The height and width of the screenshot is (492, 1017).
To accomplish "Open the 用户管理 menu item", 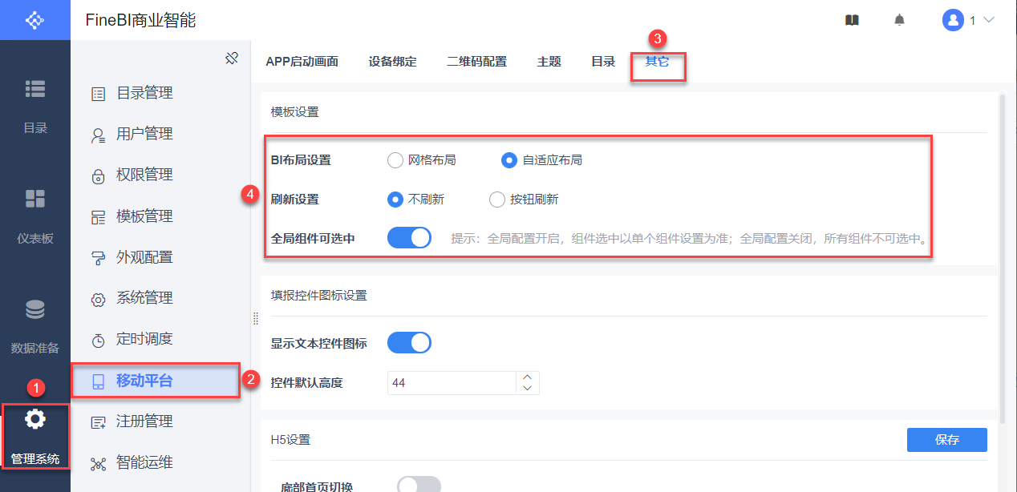I will click(144, 134).
